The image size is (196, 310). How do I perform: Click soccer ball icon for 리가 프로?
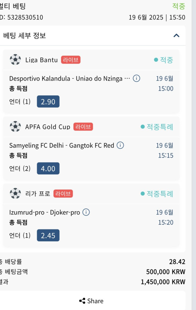[15, 193]
